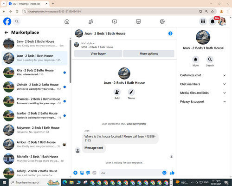The height and width of the screenshot is (186, 232).
Task: Open the Prxncess - 2 Beds 2 Baths House chat
Action: 35,101
